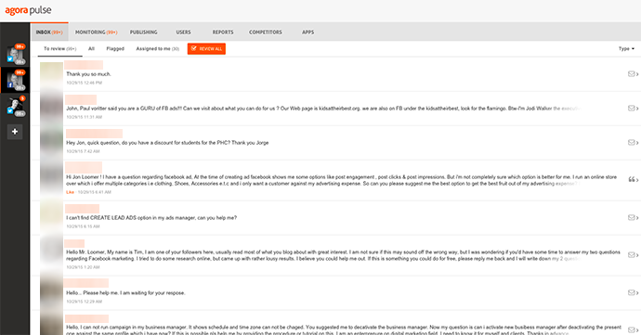Click the Like link under Jon Loomer comment
641x335 pixels.
pos(70,192)
